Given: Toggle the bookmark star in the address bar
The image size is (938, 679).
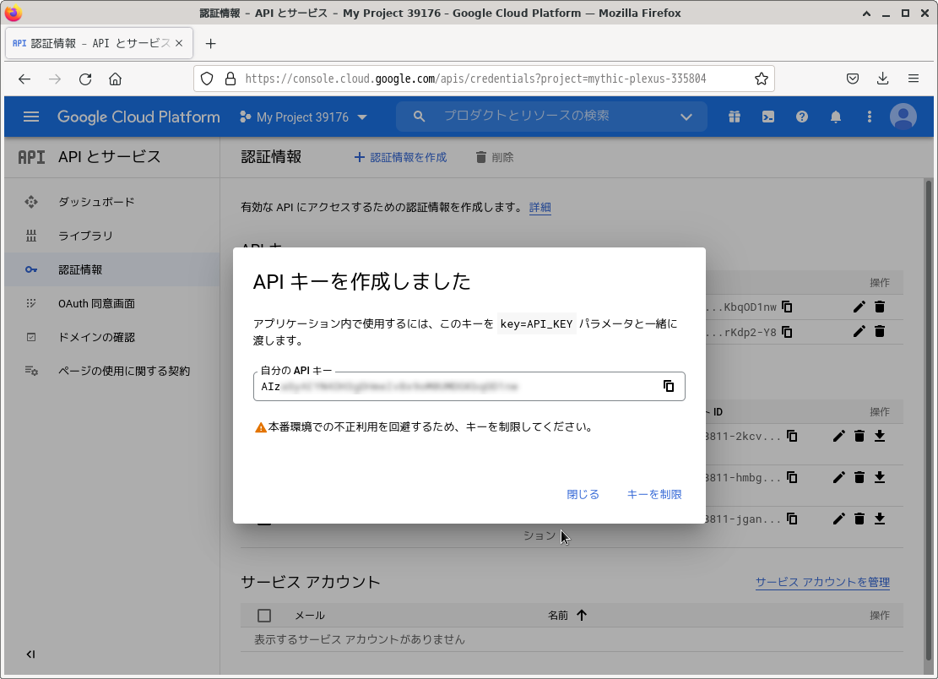Looking at the screenshot, I should pyautogui.click(x=759, y=78).
